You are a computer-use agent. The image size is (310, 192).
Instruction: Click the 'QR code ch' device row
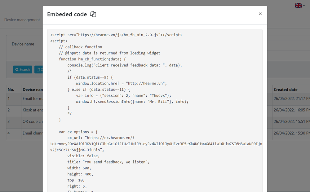(x=33, y=121)
